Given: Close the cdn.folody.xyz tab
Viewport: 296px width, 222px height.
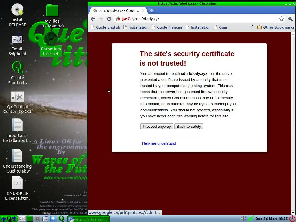Looking at the screenshot, I should pos(143,10).
